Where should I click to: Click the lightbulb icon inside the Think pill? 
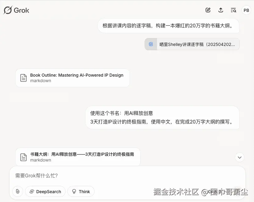[74, 191]
